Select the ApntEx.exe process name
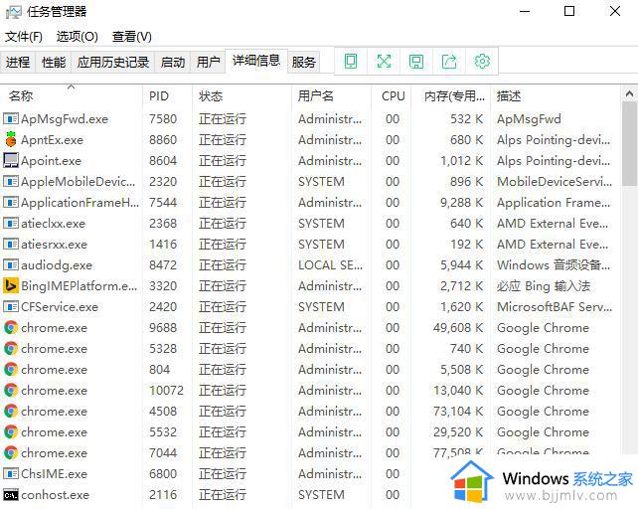 (52, 140)
